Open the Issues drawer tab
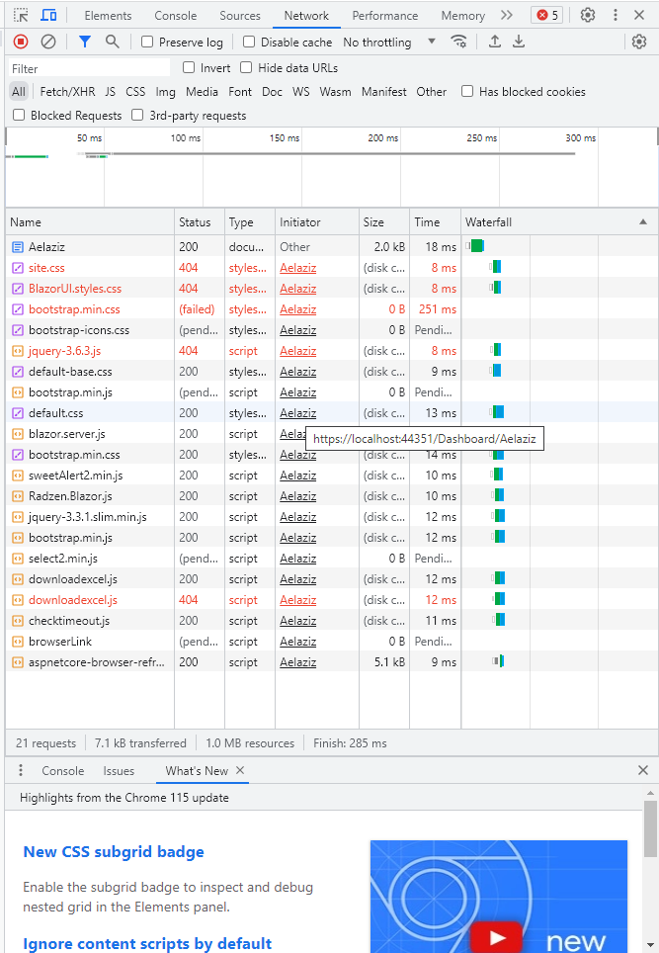Viewport: 659px width, 953px height. pos(119,771)
